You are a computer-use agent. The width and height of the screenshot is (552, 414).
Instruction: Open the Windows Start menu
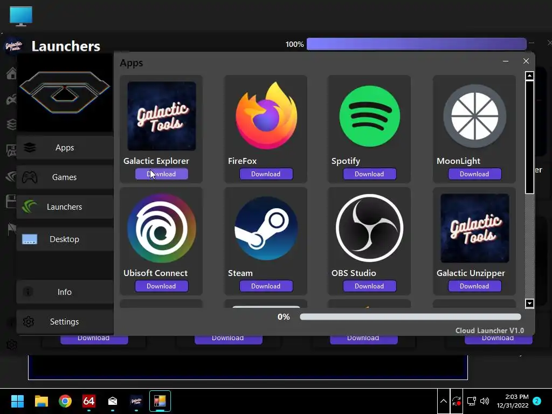tap(17, 401)
